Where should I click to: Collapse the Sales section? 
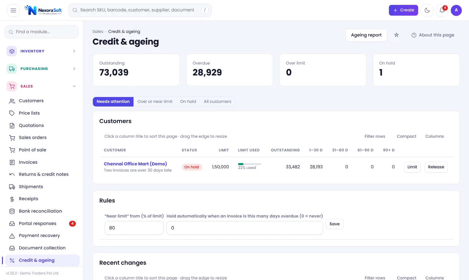click(x=74, y=86)
